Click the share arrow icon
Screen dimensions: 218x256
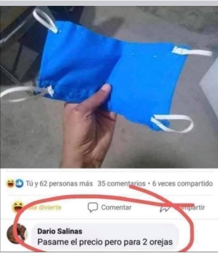click(165, 208)
